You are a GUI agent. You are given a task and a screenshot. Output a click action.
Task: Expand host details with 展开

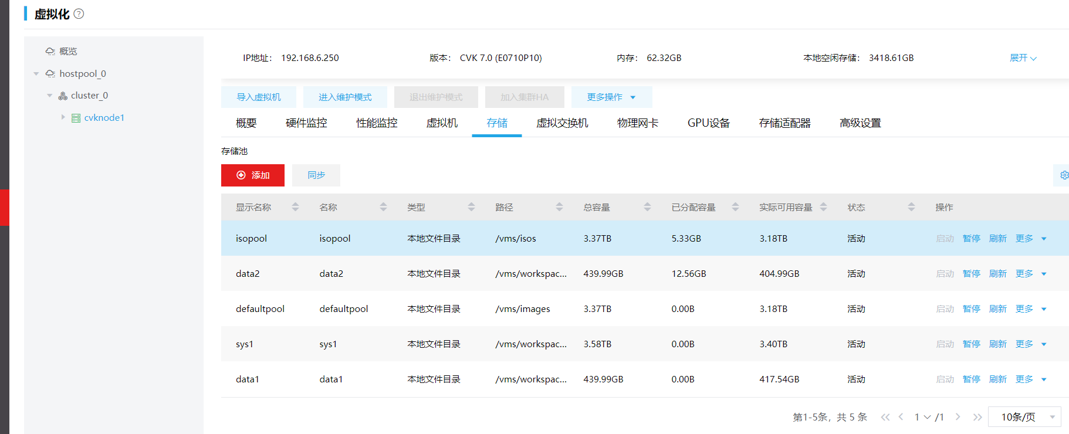coord(1023,58)
